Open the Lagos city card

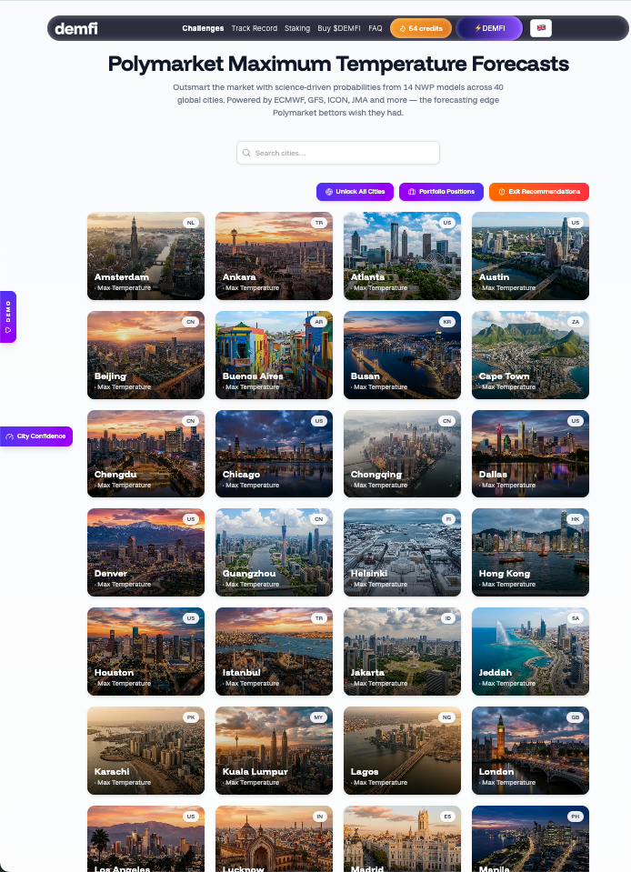[x=403, y=750]
